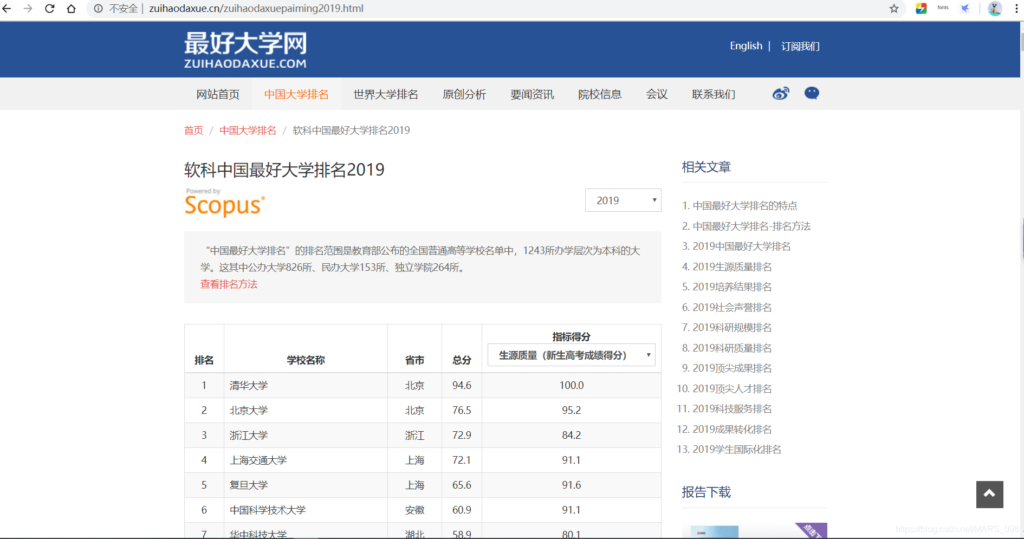Screen dimensions: 1024x539
Task: Open the 网站首页 nav item
Action: (218, 94)
